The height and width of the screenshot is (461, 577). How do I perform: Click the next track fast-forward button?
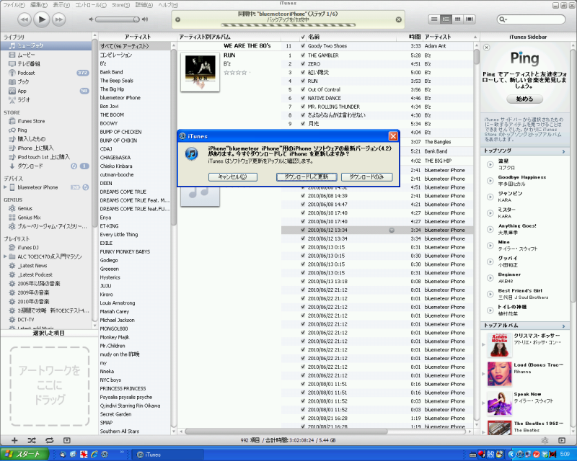(59, 19)
